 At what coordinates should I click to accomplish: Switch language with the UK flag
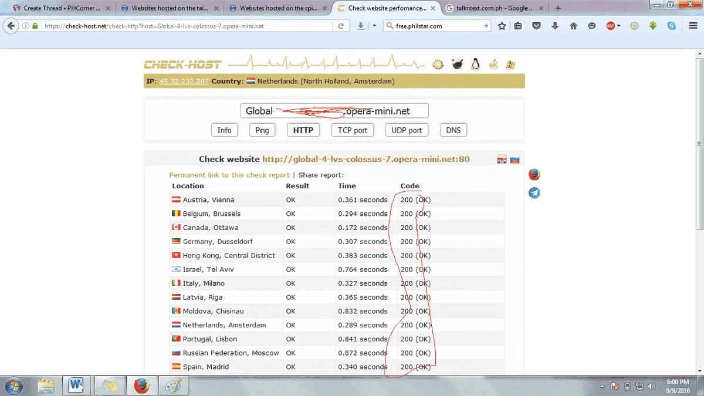[502, 159]
